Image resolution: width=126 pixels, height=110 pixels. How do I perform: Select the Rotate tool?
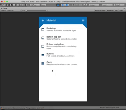tap(12, 5)
